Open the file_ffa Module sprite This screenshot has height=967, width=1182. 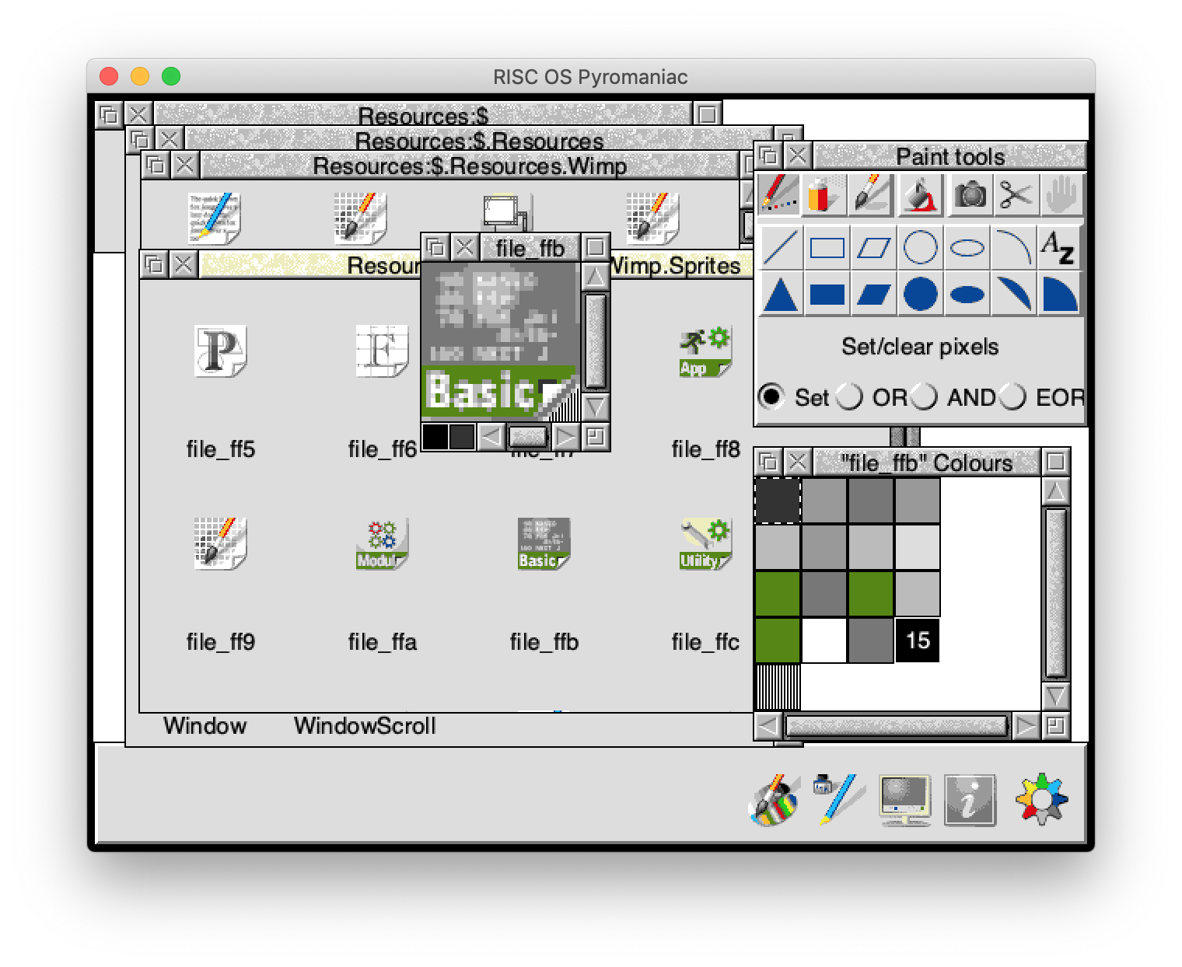382,544
